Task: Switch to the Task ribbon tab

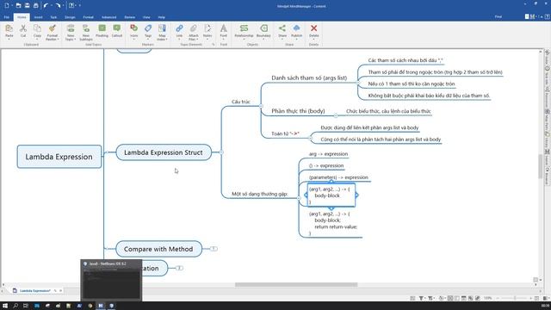Action: pos(53,17)
